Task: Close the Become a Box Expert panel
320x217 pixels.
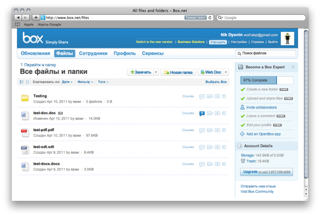Action: tap(293, 67)
